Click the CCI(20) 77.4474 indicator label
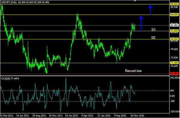The height and width of the screenshot is (118, 180). tap(10, 79)
